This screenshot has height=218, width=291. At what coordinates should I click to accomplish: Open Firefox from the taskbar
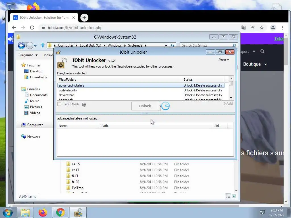tap(43, 212)
